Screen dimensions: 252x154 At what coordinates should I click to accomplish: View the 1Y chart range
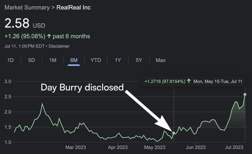118,60
